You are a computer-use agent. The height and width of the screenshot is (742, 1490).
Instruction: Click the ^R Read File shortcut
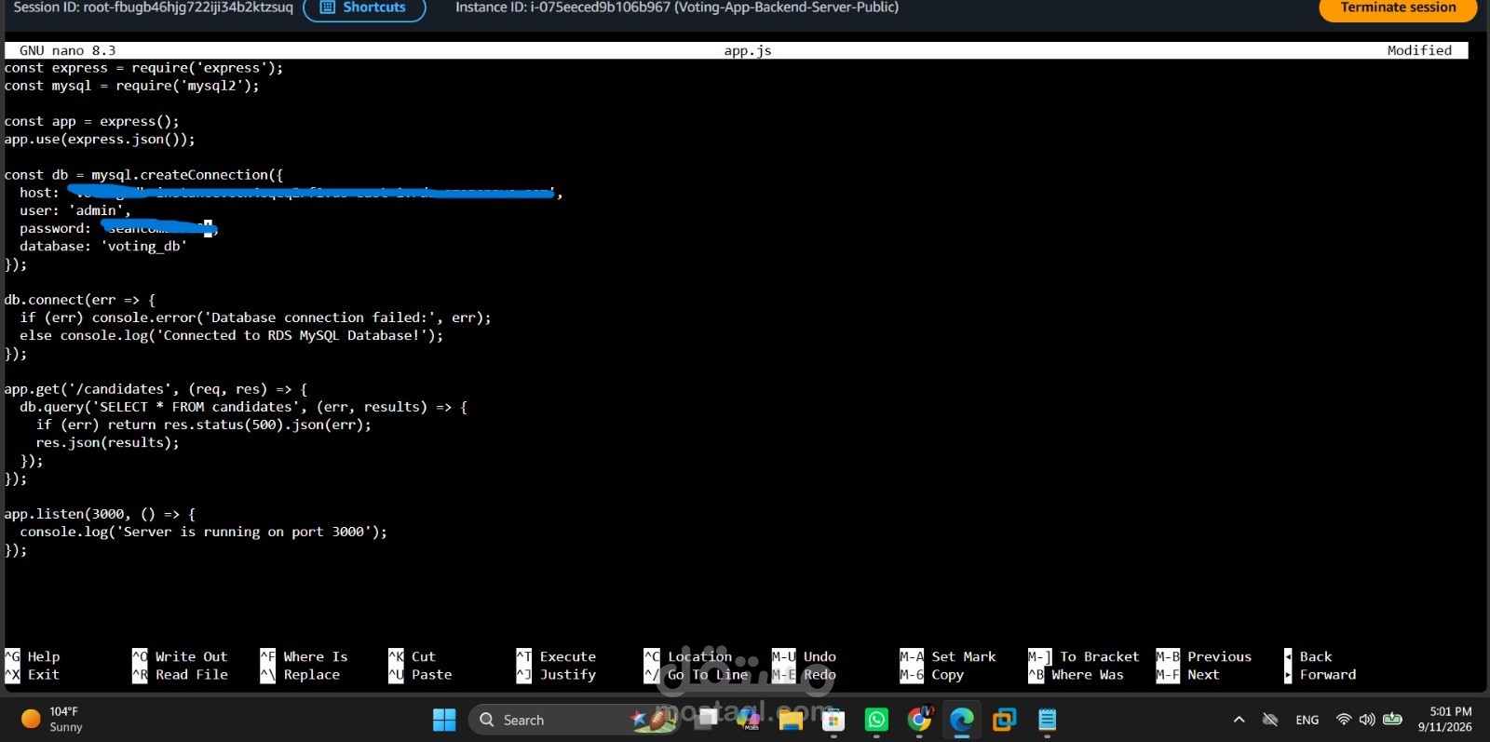point(180,675)
